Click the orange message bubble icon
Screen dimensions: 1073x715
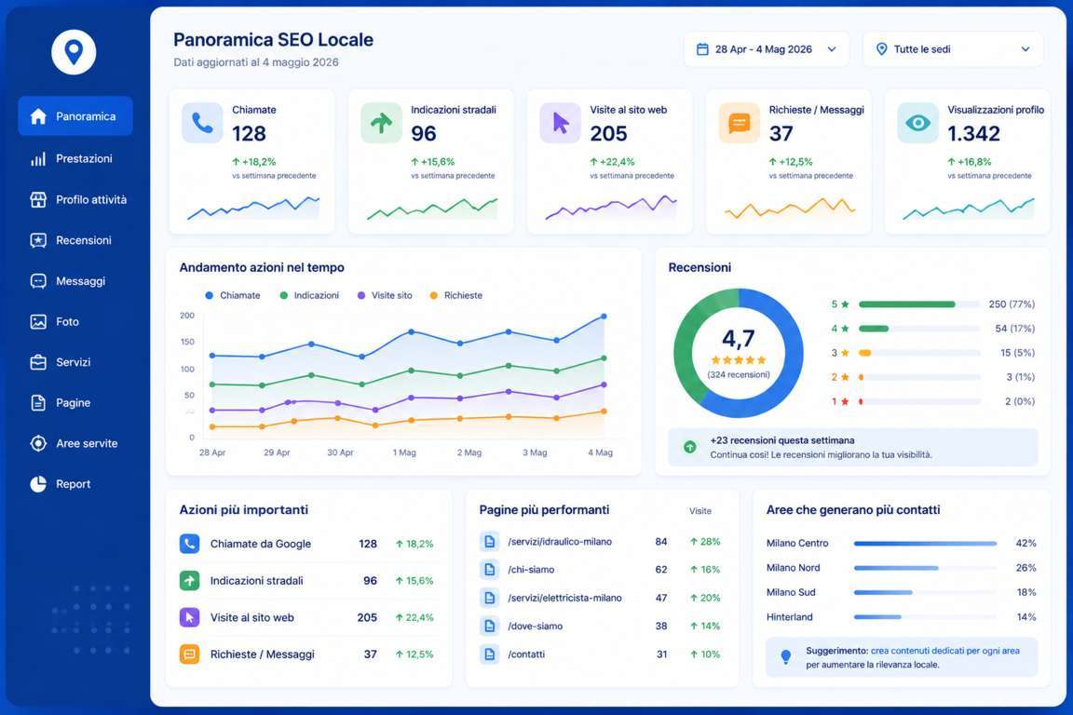(x=739, y=123)
